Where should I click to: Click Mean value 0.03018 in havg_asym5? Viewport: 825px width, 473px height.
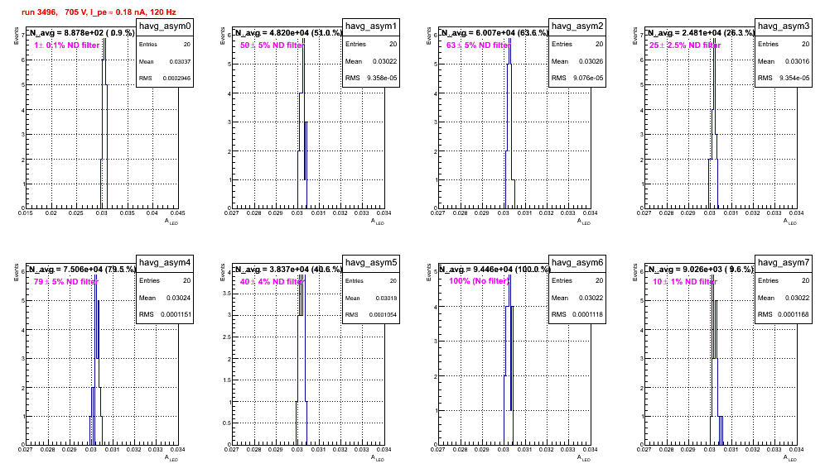(x=386, y=298)
